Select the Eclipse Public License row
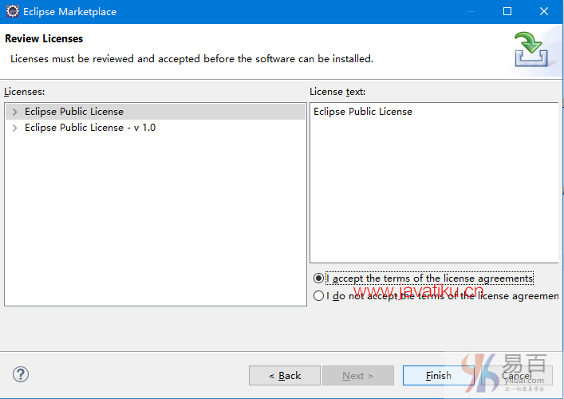The image size is (564, 399). click(156, 112)
